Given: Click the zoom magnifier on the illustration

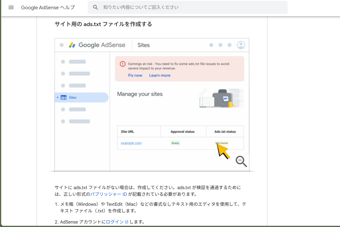Looking at the screenshot, I should pyautogui.click(x=241, y=161).
